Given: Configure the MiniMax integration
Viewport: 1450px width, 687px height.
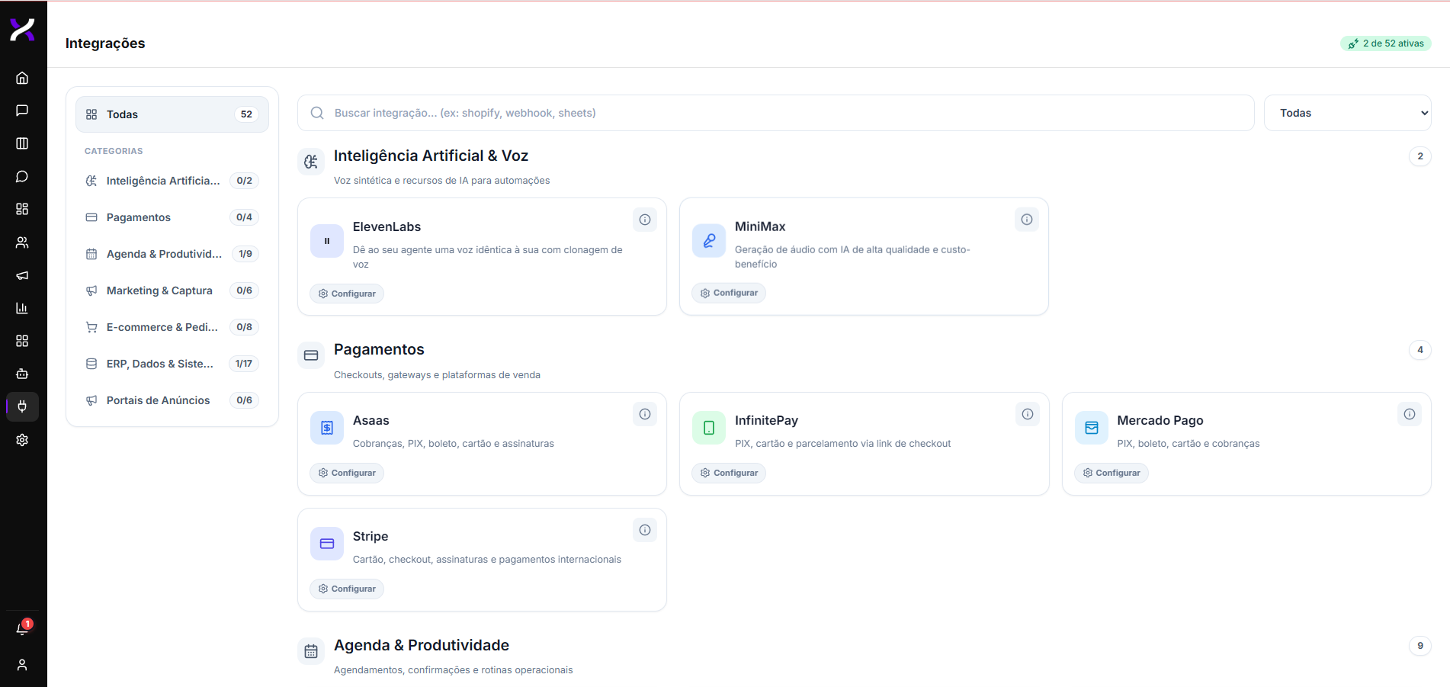Looking at the screenshot, I should (x=729, y=293).
